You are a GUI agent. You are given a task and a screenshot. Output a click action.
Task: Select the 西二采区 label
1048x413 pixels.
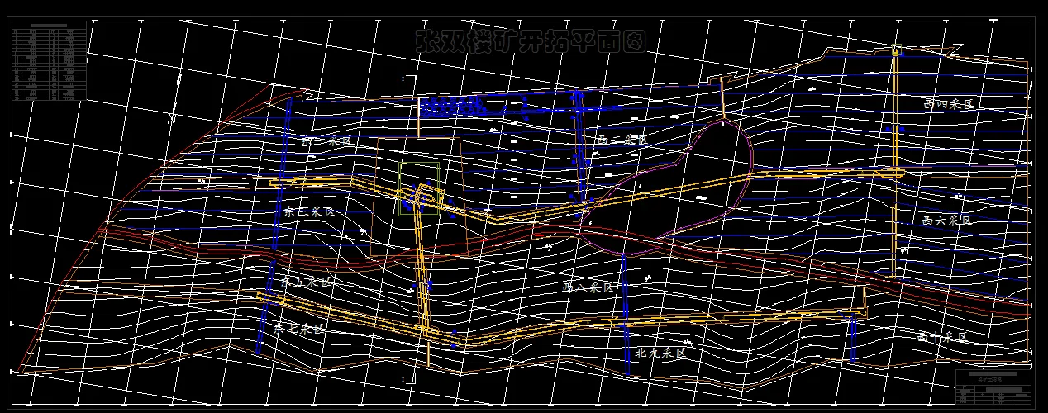623,140
